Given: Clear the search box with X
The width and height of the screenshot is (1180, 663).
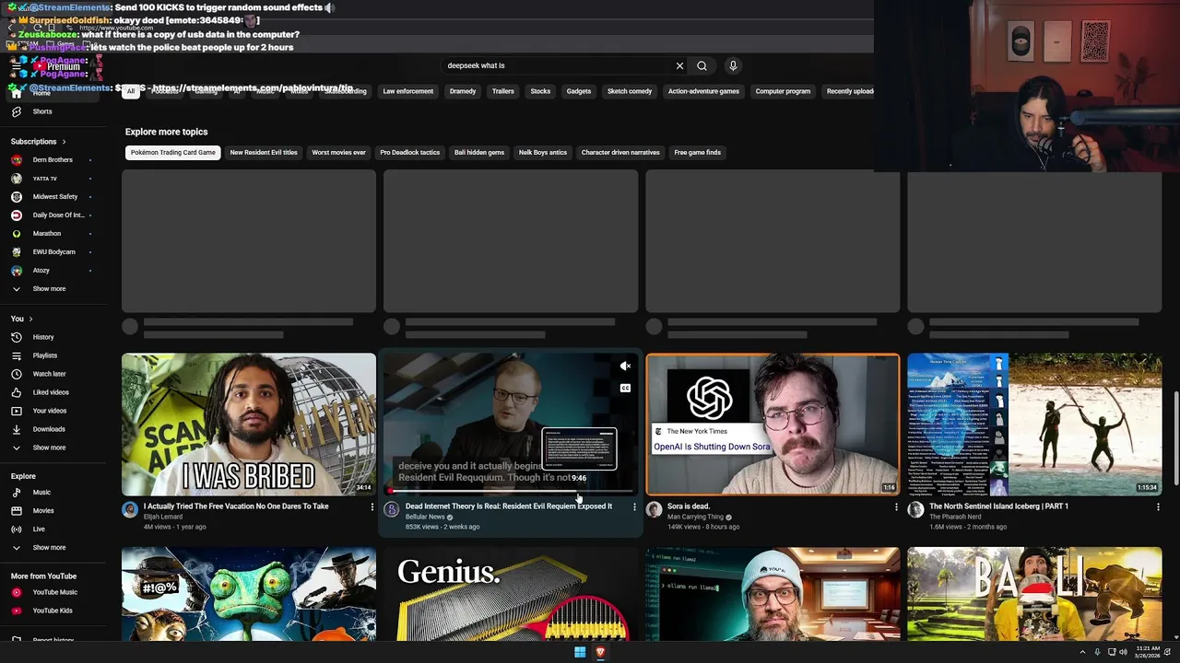Looking at the screenshot, I should point(679,65).
